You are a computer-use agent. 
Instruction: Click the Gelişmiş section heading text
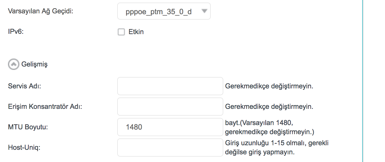(x=35, y=65)
